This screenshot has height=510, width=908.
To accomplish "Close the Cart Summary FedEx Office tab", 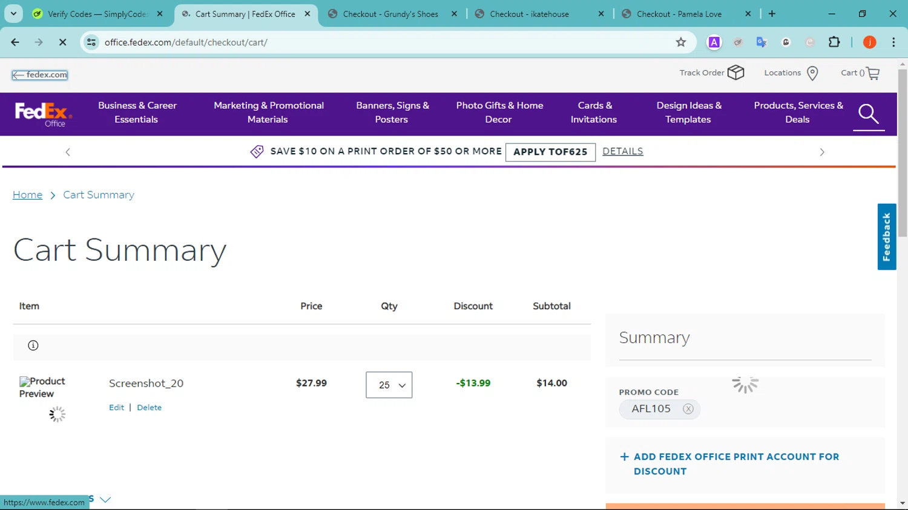I will pyautogui.click(x=308, y=14).
